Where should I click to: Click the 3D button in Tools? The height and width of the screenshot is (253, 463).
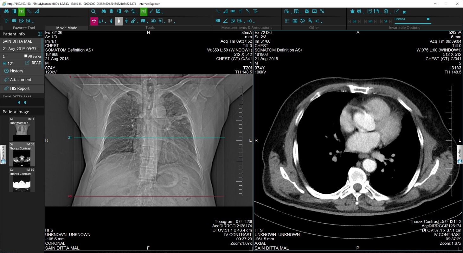153,21
